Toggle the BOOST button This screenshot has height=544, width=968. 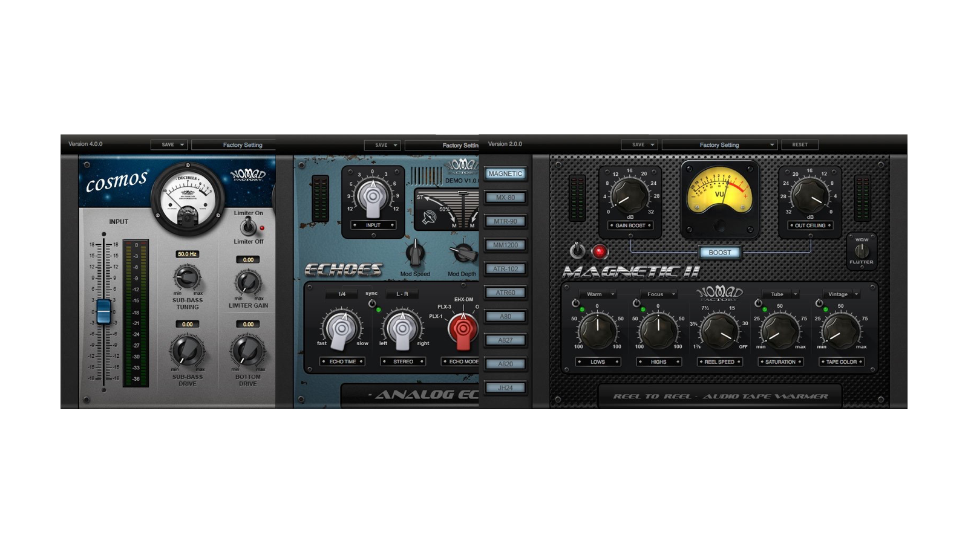coord(719,253)
